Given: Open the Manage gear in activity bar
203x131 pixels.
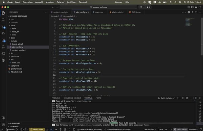Looking at the screenshot, I should (3, 124).
